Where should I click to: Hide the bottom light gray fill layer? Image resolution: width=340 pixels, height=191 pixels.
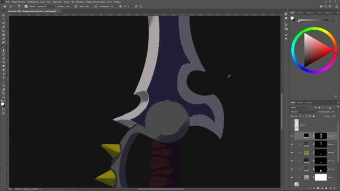292,177
